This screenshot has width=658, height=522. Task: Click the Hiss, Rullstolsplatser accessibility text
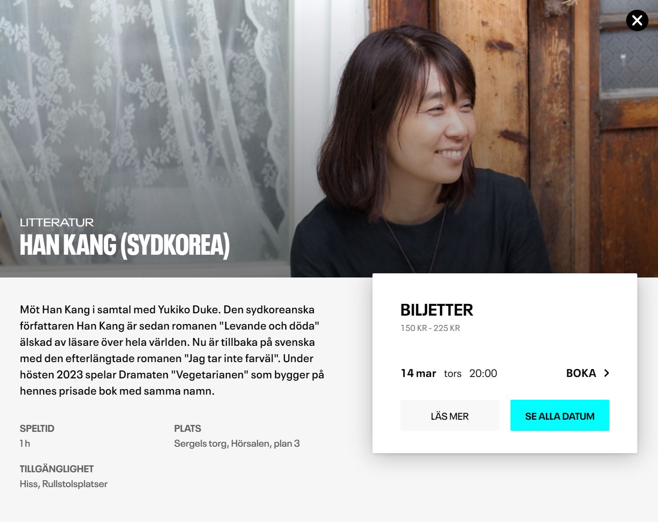[64, 484]
